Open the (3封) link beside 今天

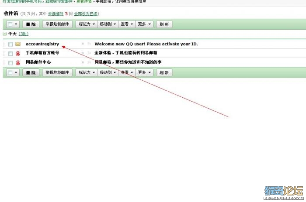[x=24, y=34]
